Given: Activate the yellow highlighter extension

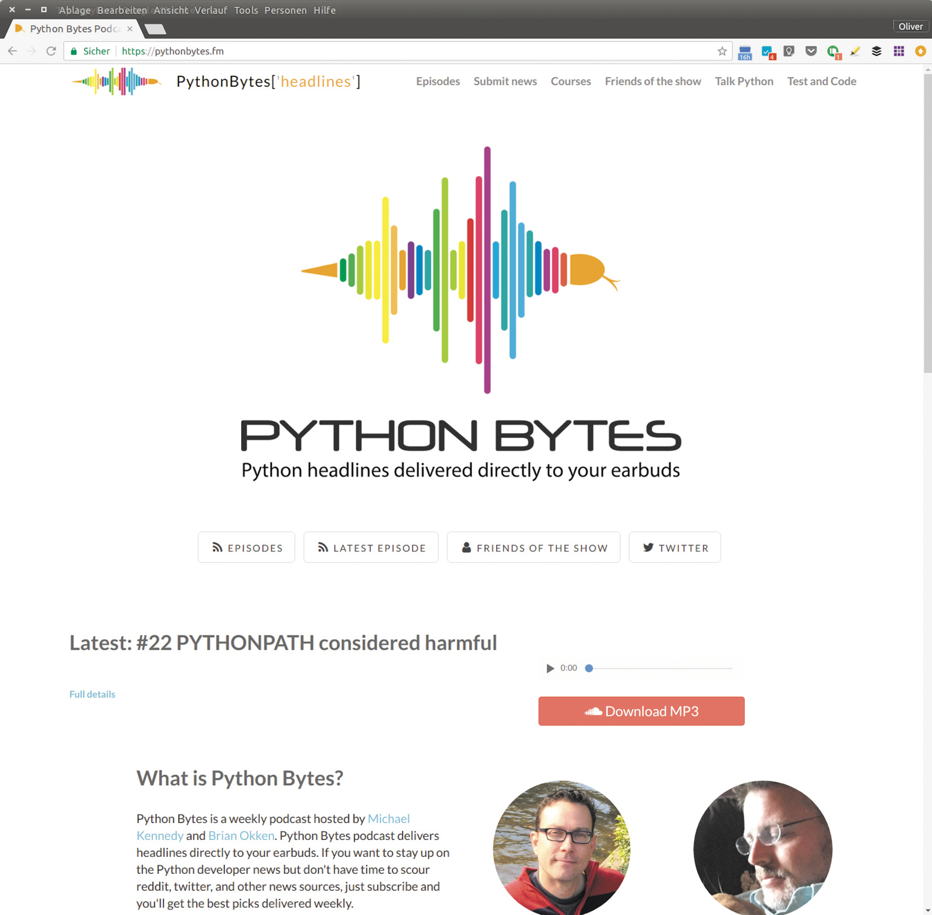Looking at the screenshot, I should 855,51.
